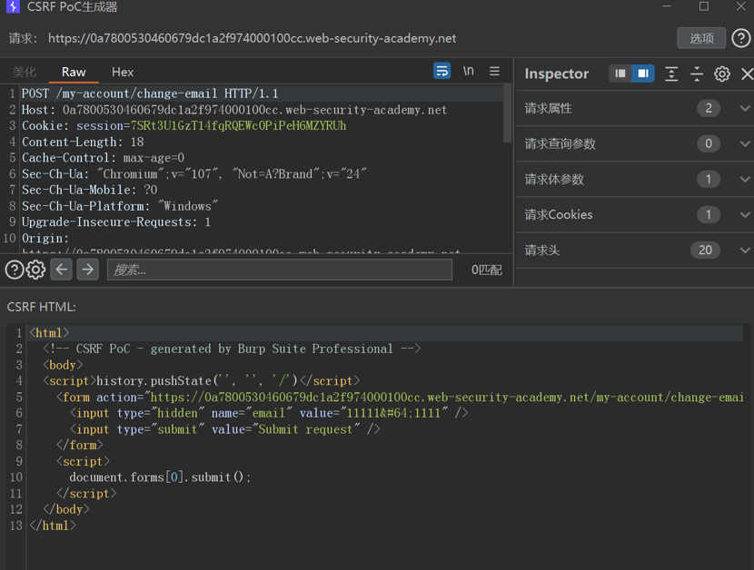Click the 0匹配 match count label
Screen dimensions: 754x570
[x=487, y=270]
